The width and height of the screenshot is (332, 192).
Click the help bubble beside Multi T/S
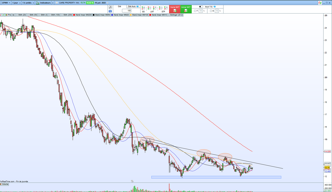(x=214, y=7)
